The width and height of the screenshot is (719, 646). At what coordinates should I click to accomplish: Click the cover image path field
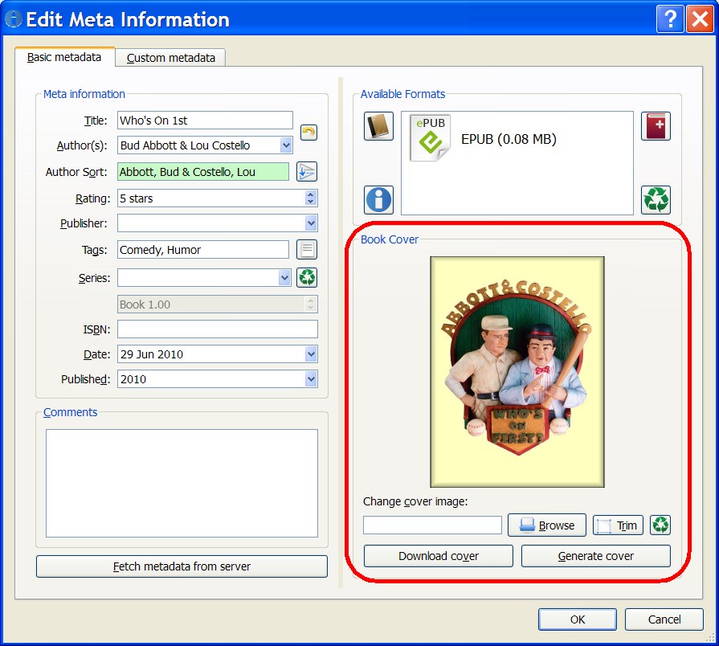[432, 525]
